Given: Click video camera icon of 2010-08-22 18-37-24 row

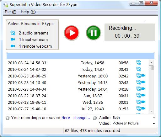Looking at the screenshot, I should point(143,95).
